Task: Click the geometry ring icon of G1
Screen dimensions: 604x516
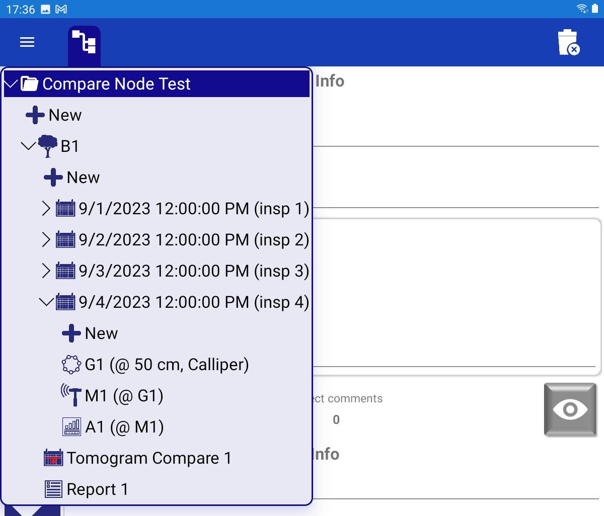Action: click(71, 365)
